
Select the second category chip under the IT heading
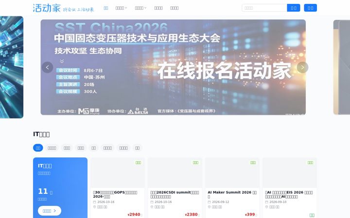(52, 148)
